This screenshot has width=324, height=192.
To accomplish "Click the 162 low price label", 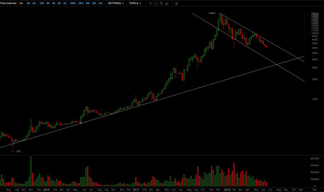I will pos(18,151).
